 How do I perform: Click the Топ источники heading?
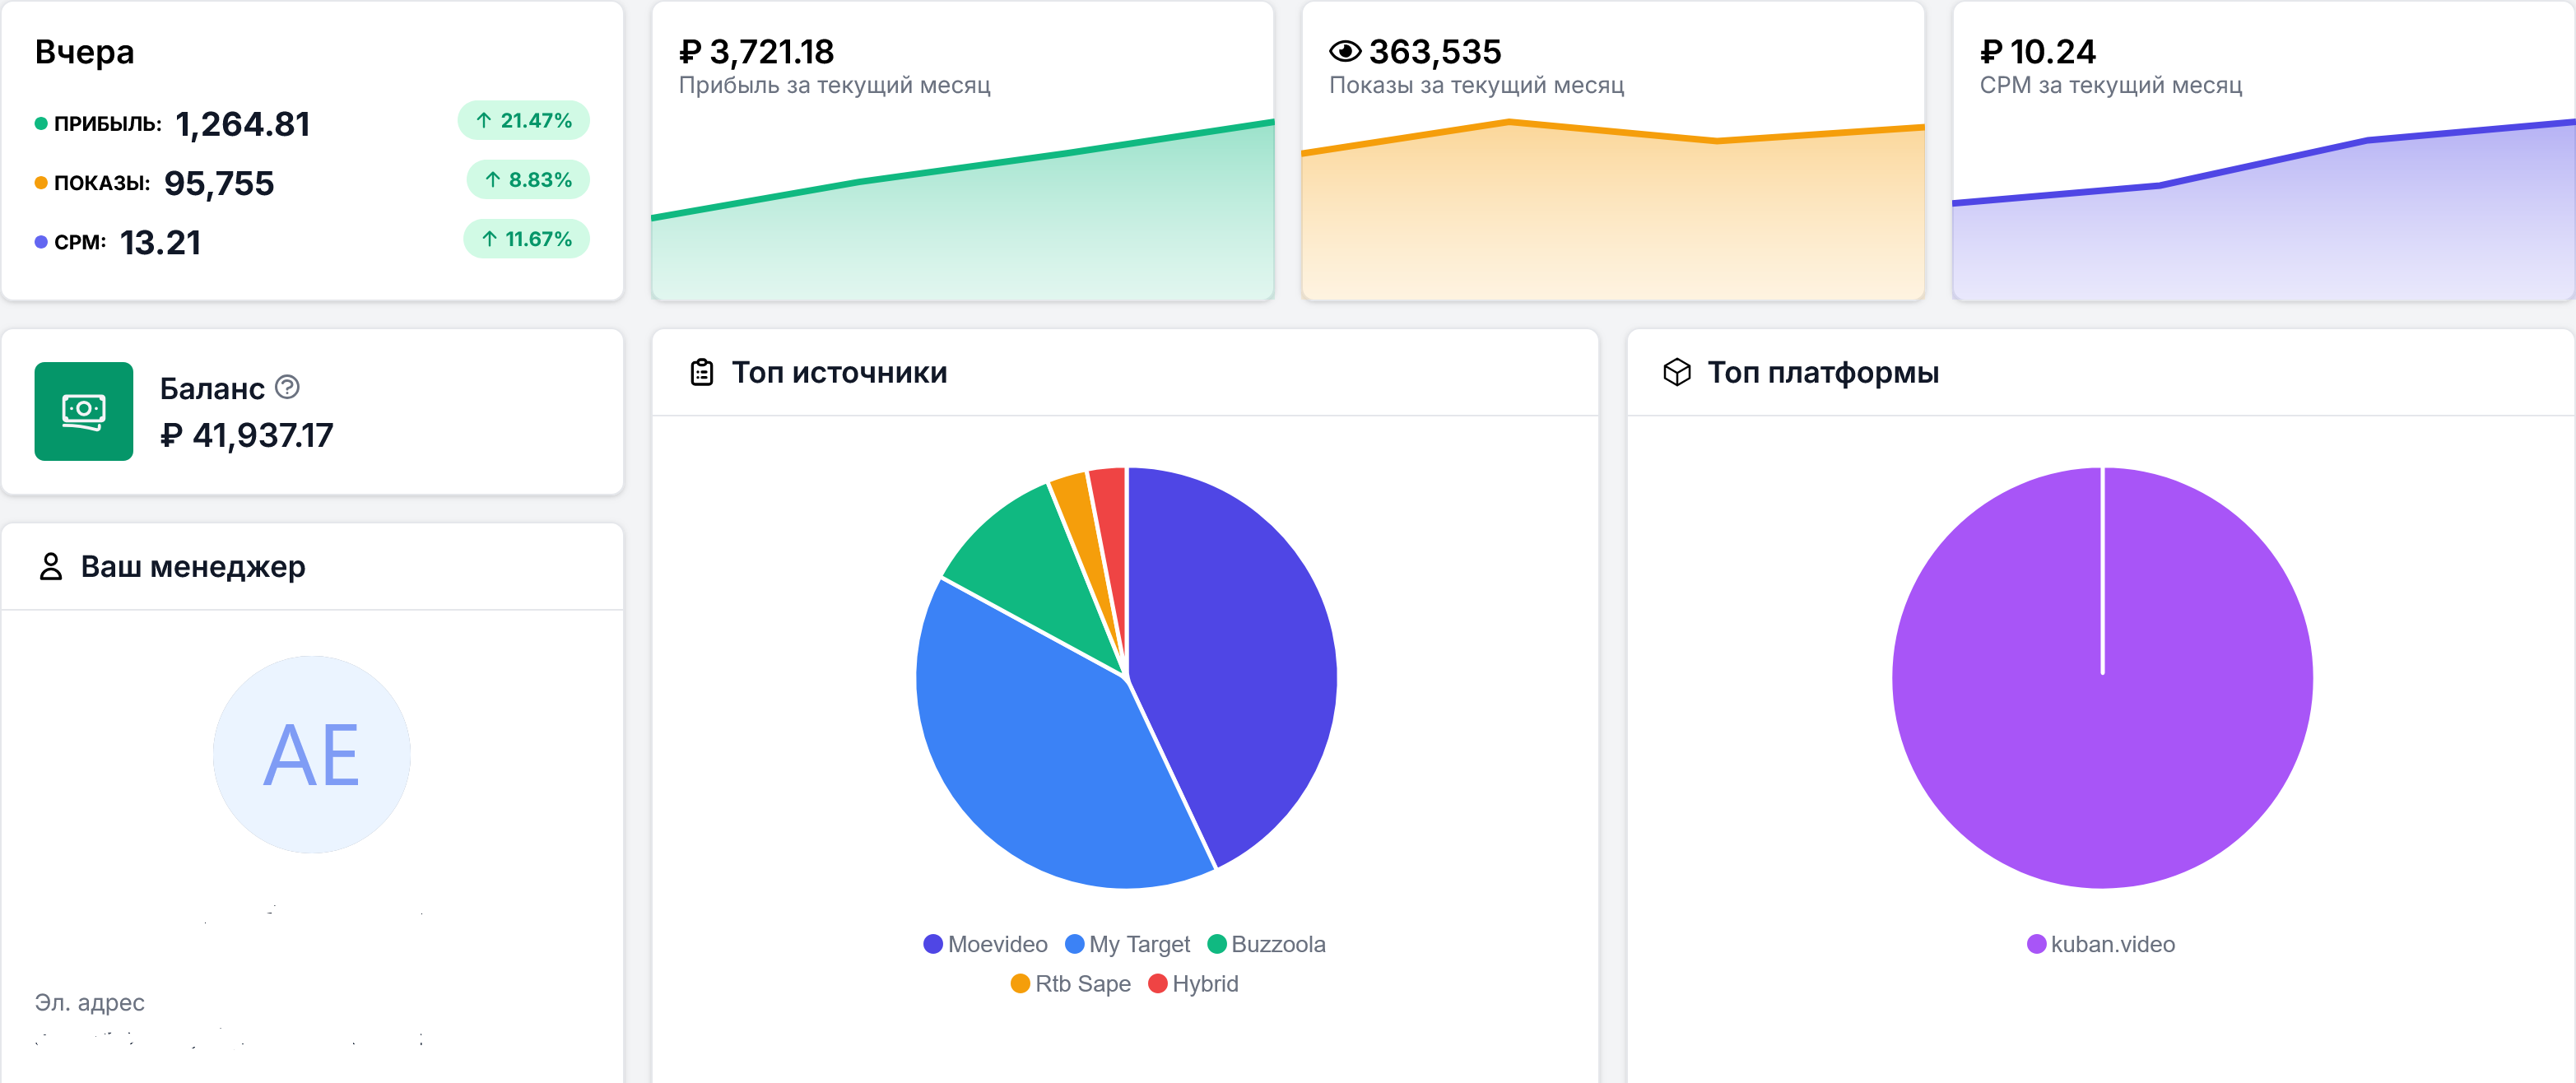[x=839, y=372]
